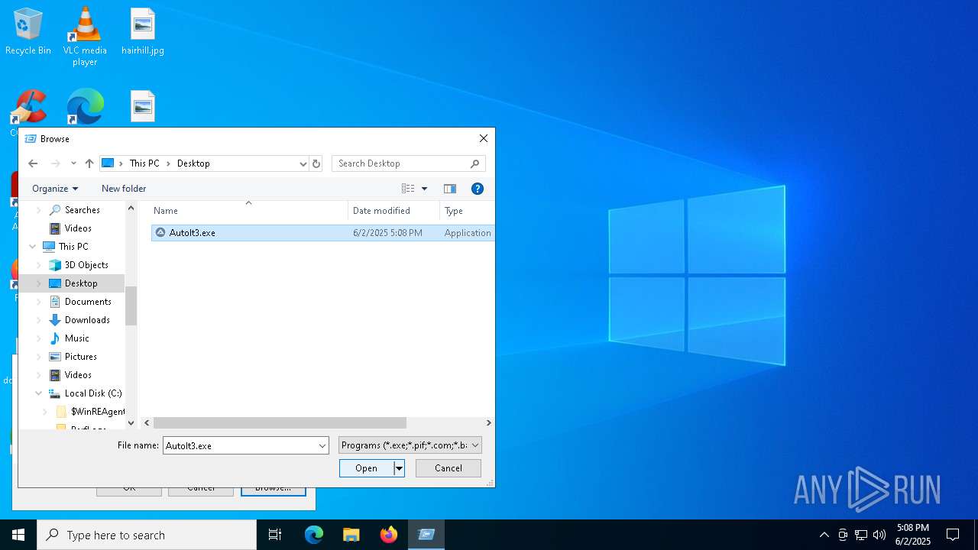Open Task View on taskbar
978x550 pixels.
pos(275,535)
